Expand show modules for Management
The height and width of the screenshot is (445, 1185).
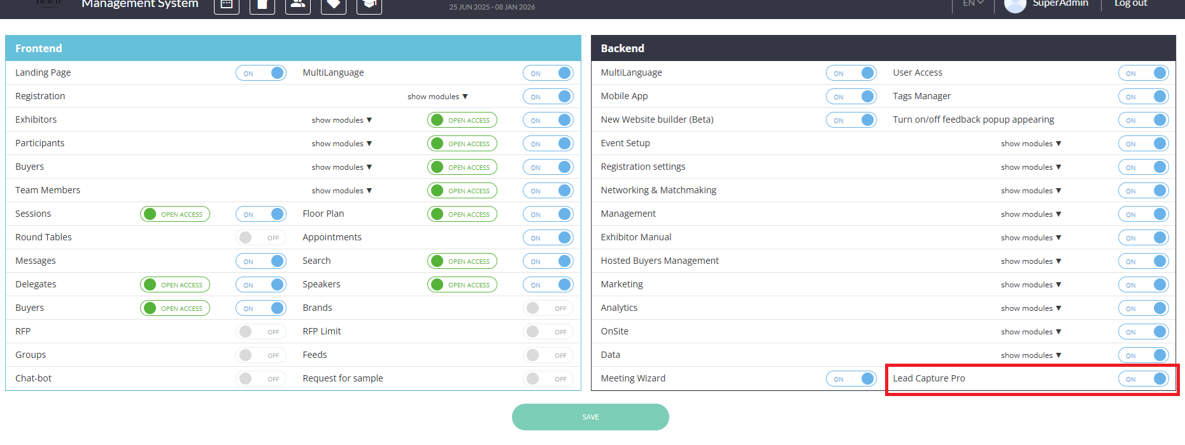1032,214
